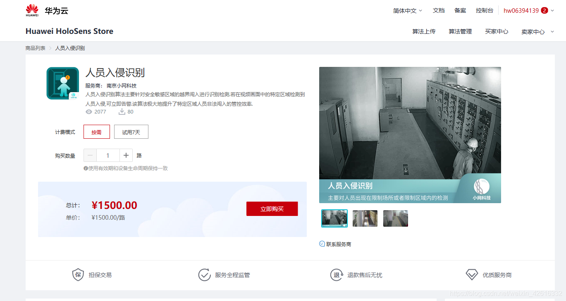The height and width of the screenshot is (301, 566).
Task: Open the 控制台 menu item
Action: click(x=485, y=10)
